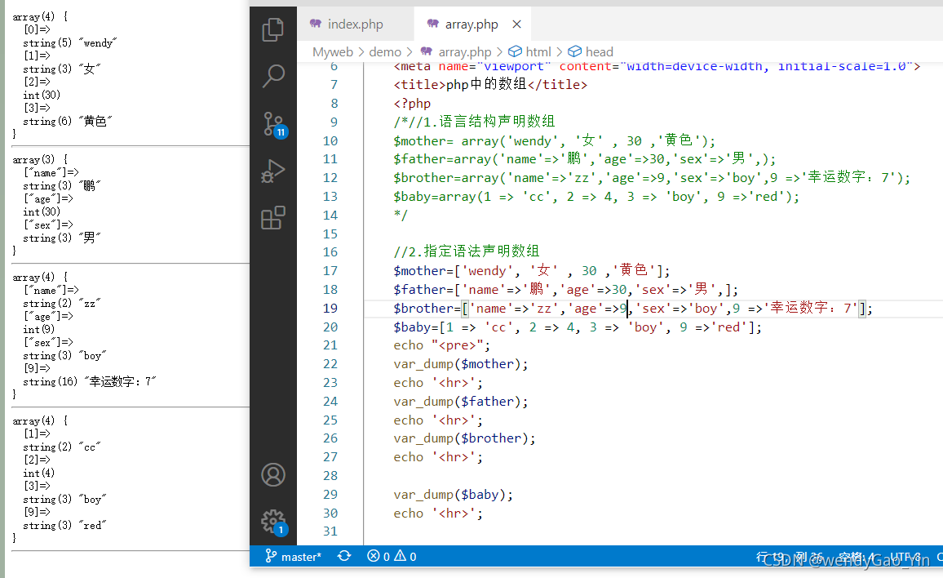
Task: Click the line 9 comment /*//1.语言结构声明数组
Action: click(x=474, y=122)
